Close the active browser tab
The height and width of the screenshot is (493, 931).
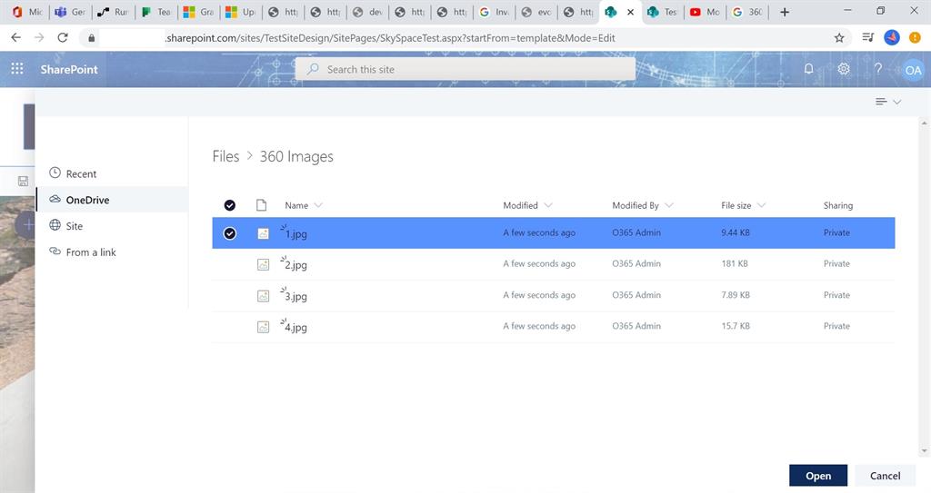pyautogui.click(x=631, y=12)
